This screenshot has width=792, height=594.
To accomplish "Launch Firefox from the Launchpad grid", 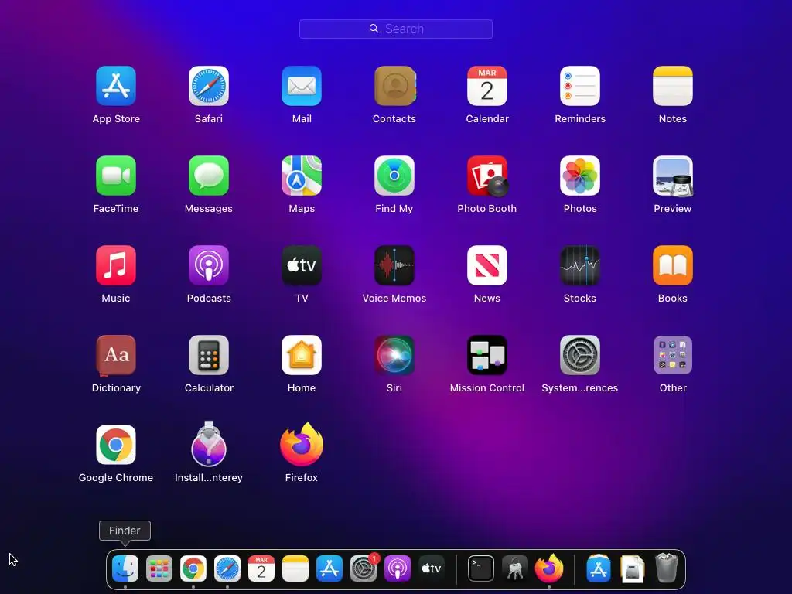I will click(x=302, y=445).
